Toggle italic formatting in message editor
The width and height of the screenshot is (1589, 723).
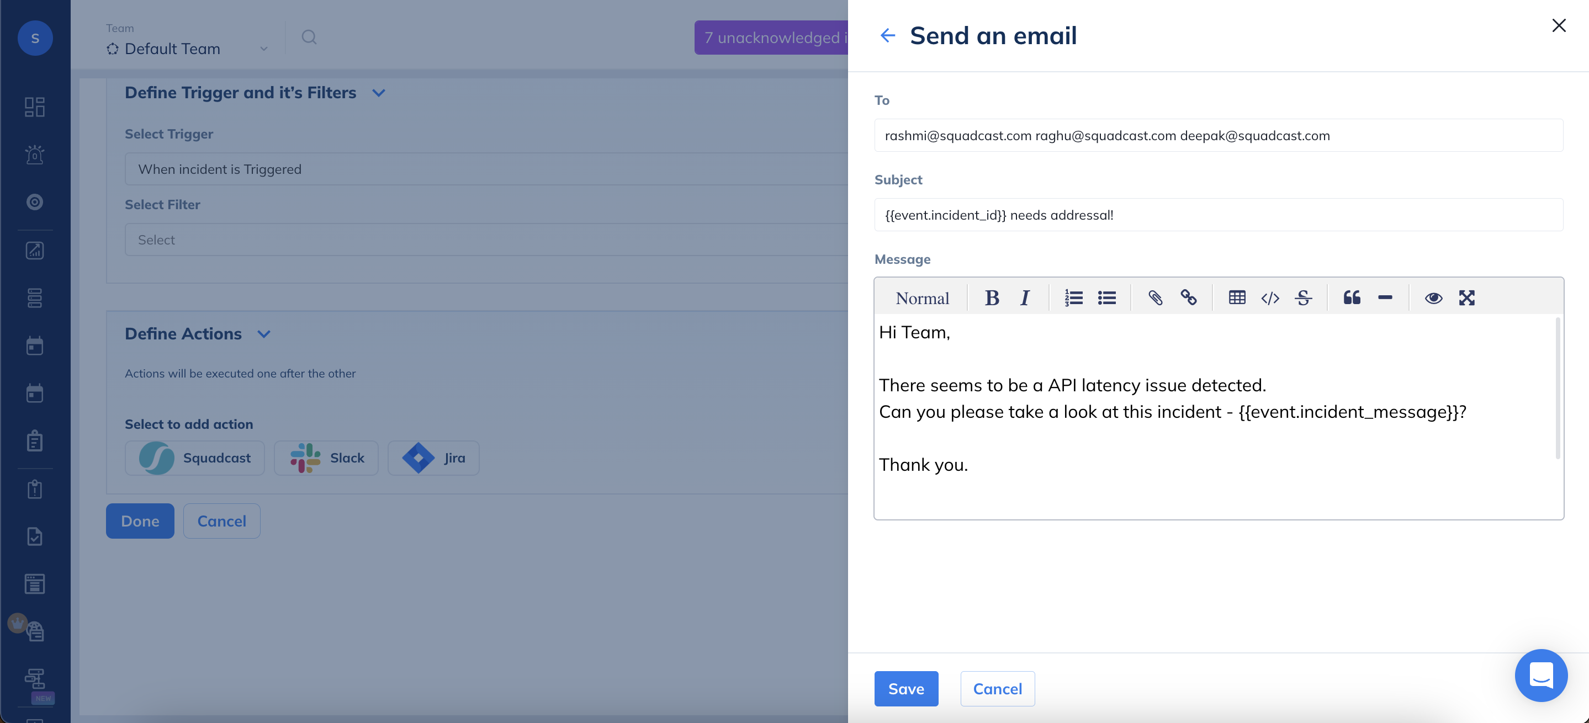pyautogui.click(x=1025, y=299)
